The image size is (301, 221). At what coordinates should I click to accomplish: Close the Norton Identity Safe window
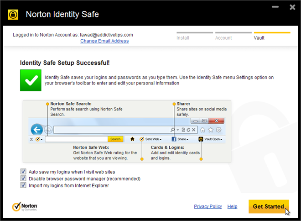pyautogui.click(x=292, y=7)
